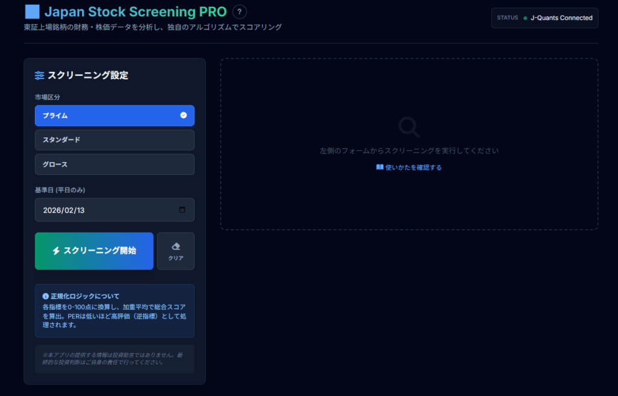Screen dimensions: 618x396
Task: Open the calendar picker in date field
Action: (183, 210)
